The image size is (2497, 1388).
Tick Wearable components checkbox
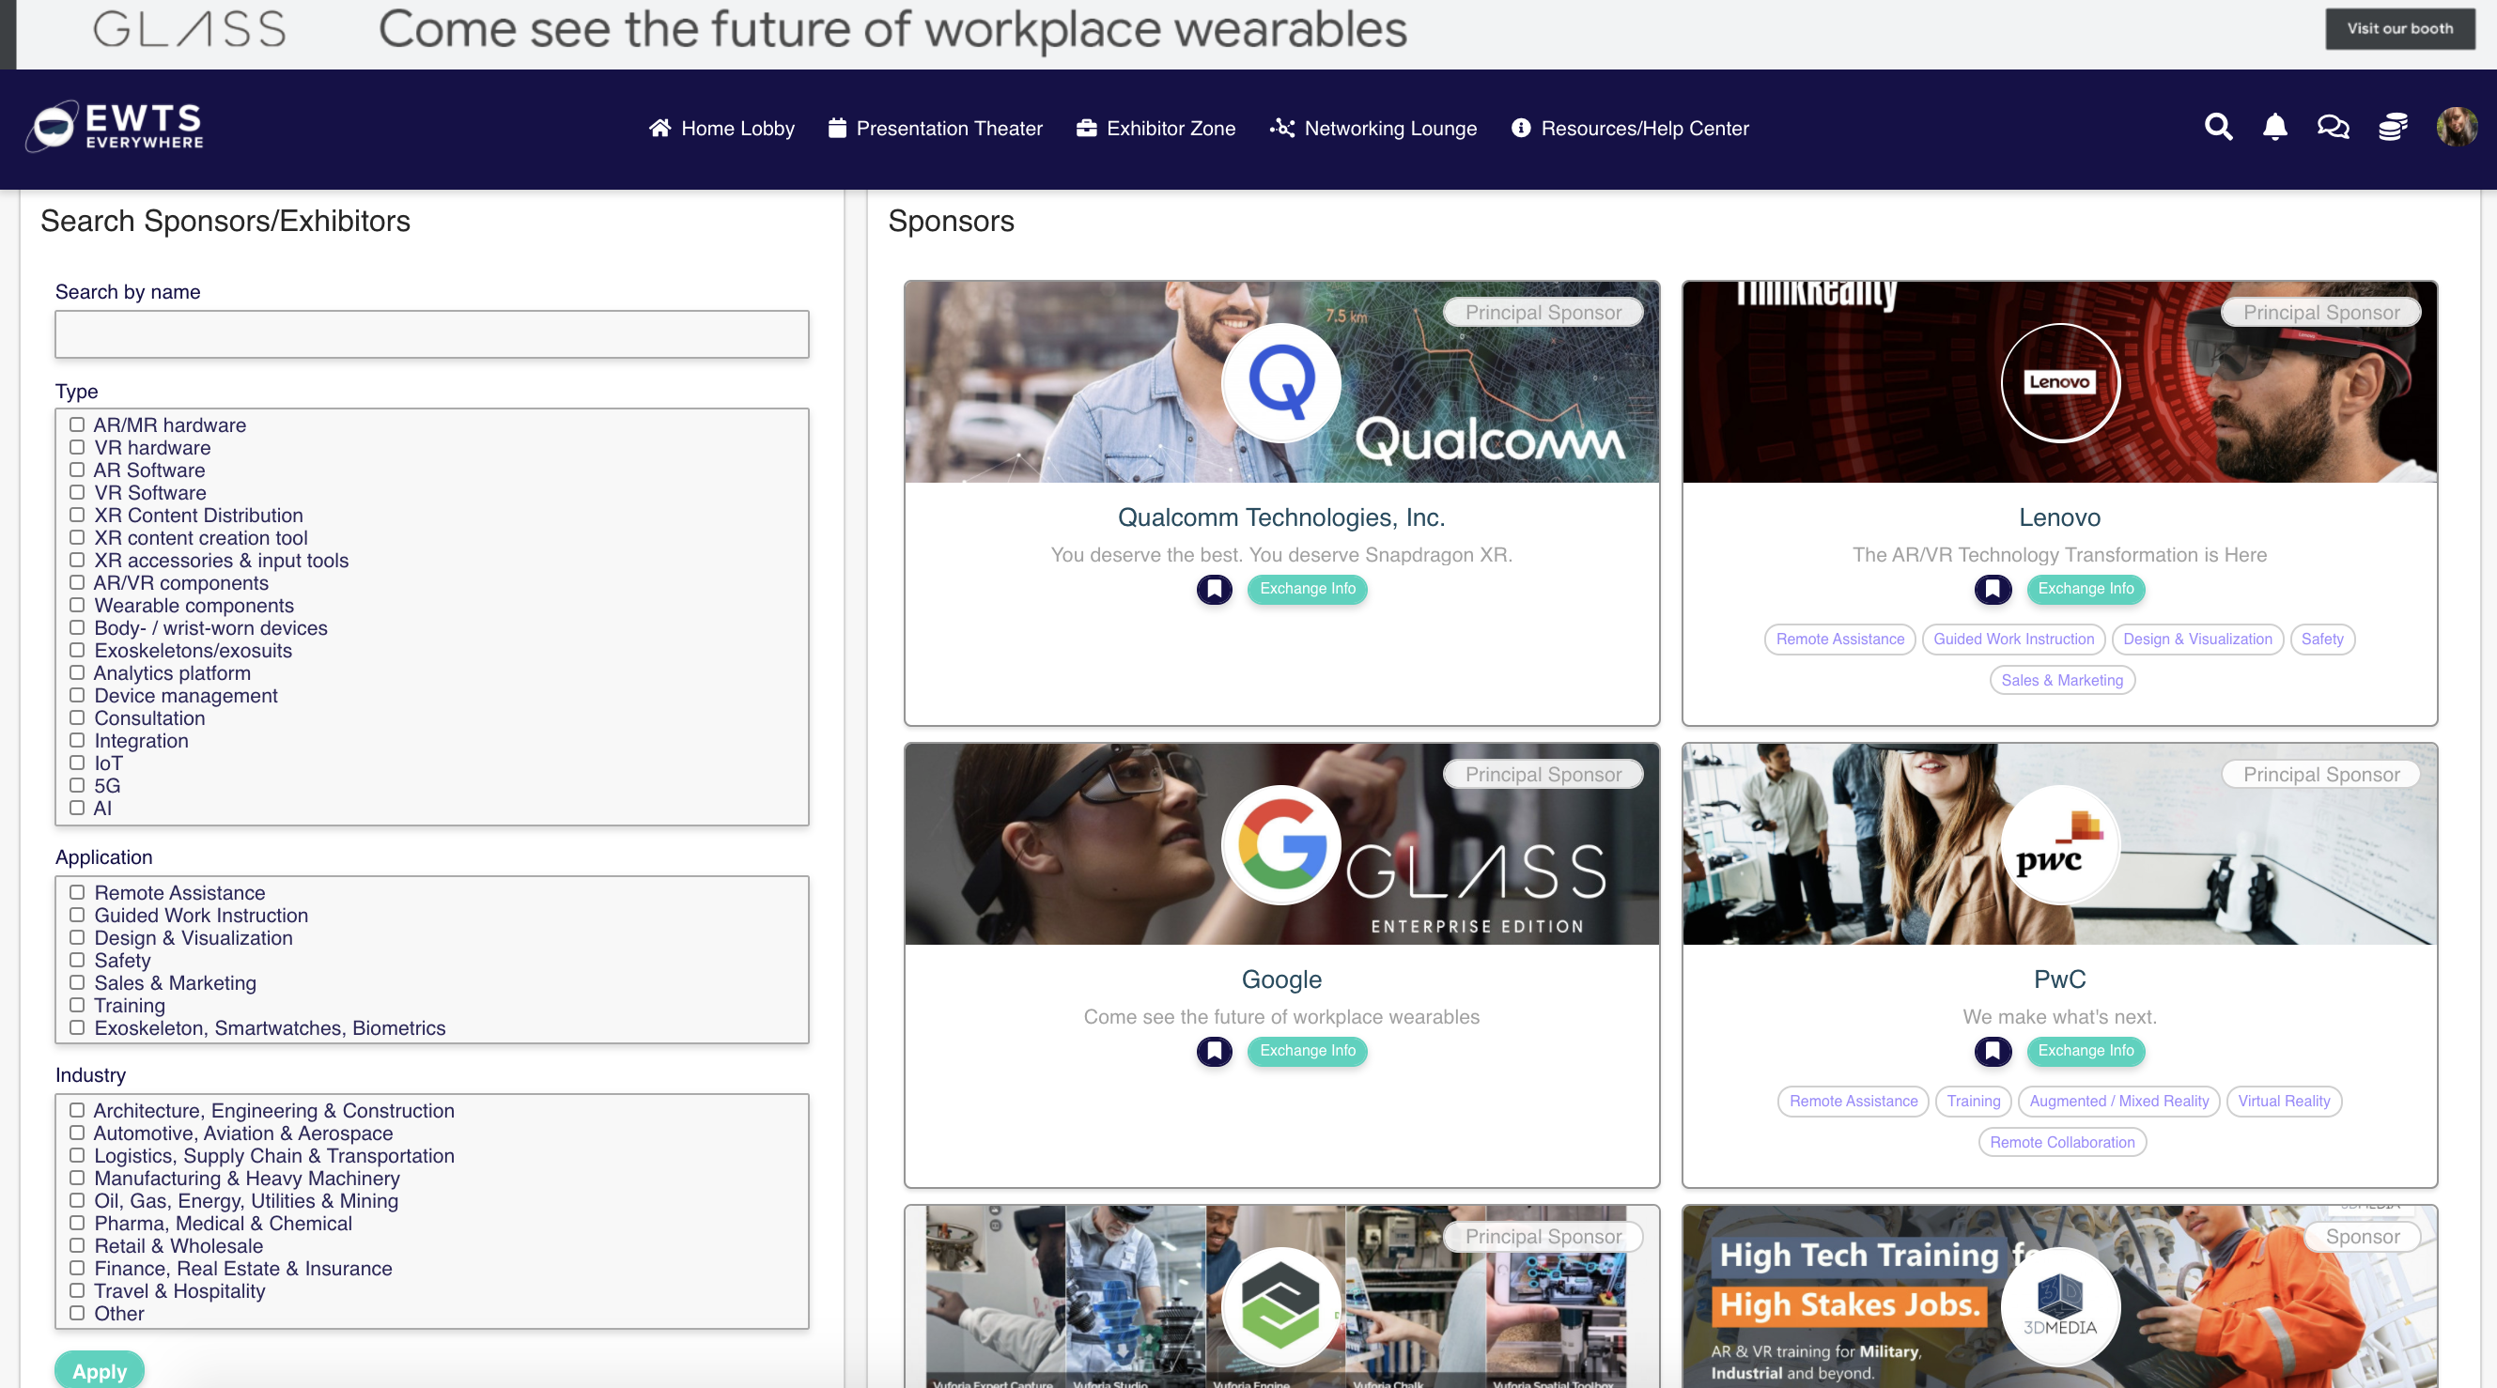(x=78, y=605)
